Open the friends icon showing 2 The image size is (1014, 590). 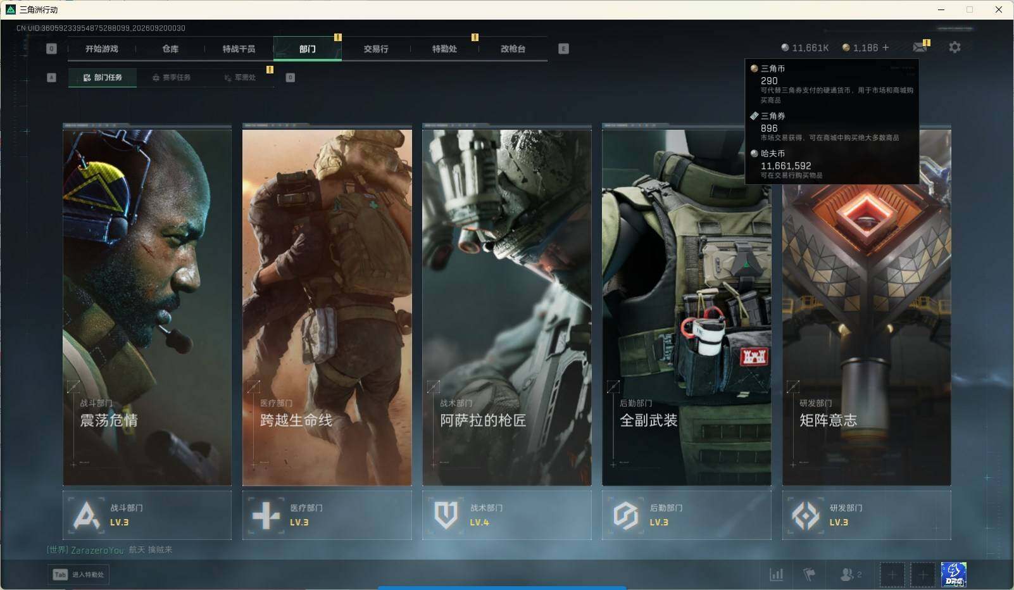tap(850, 574)
